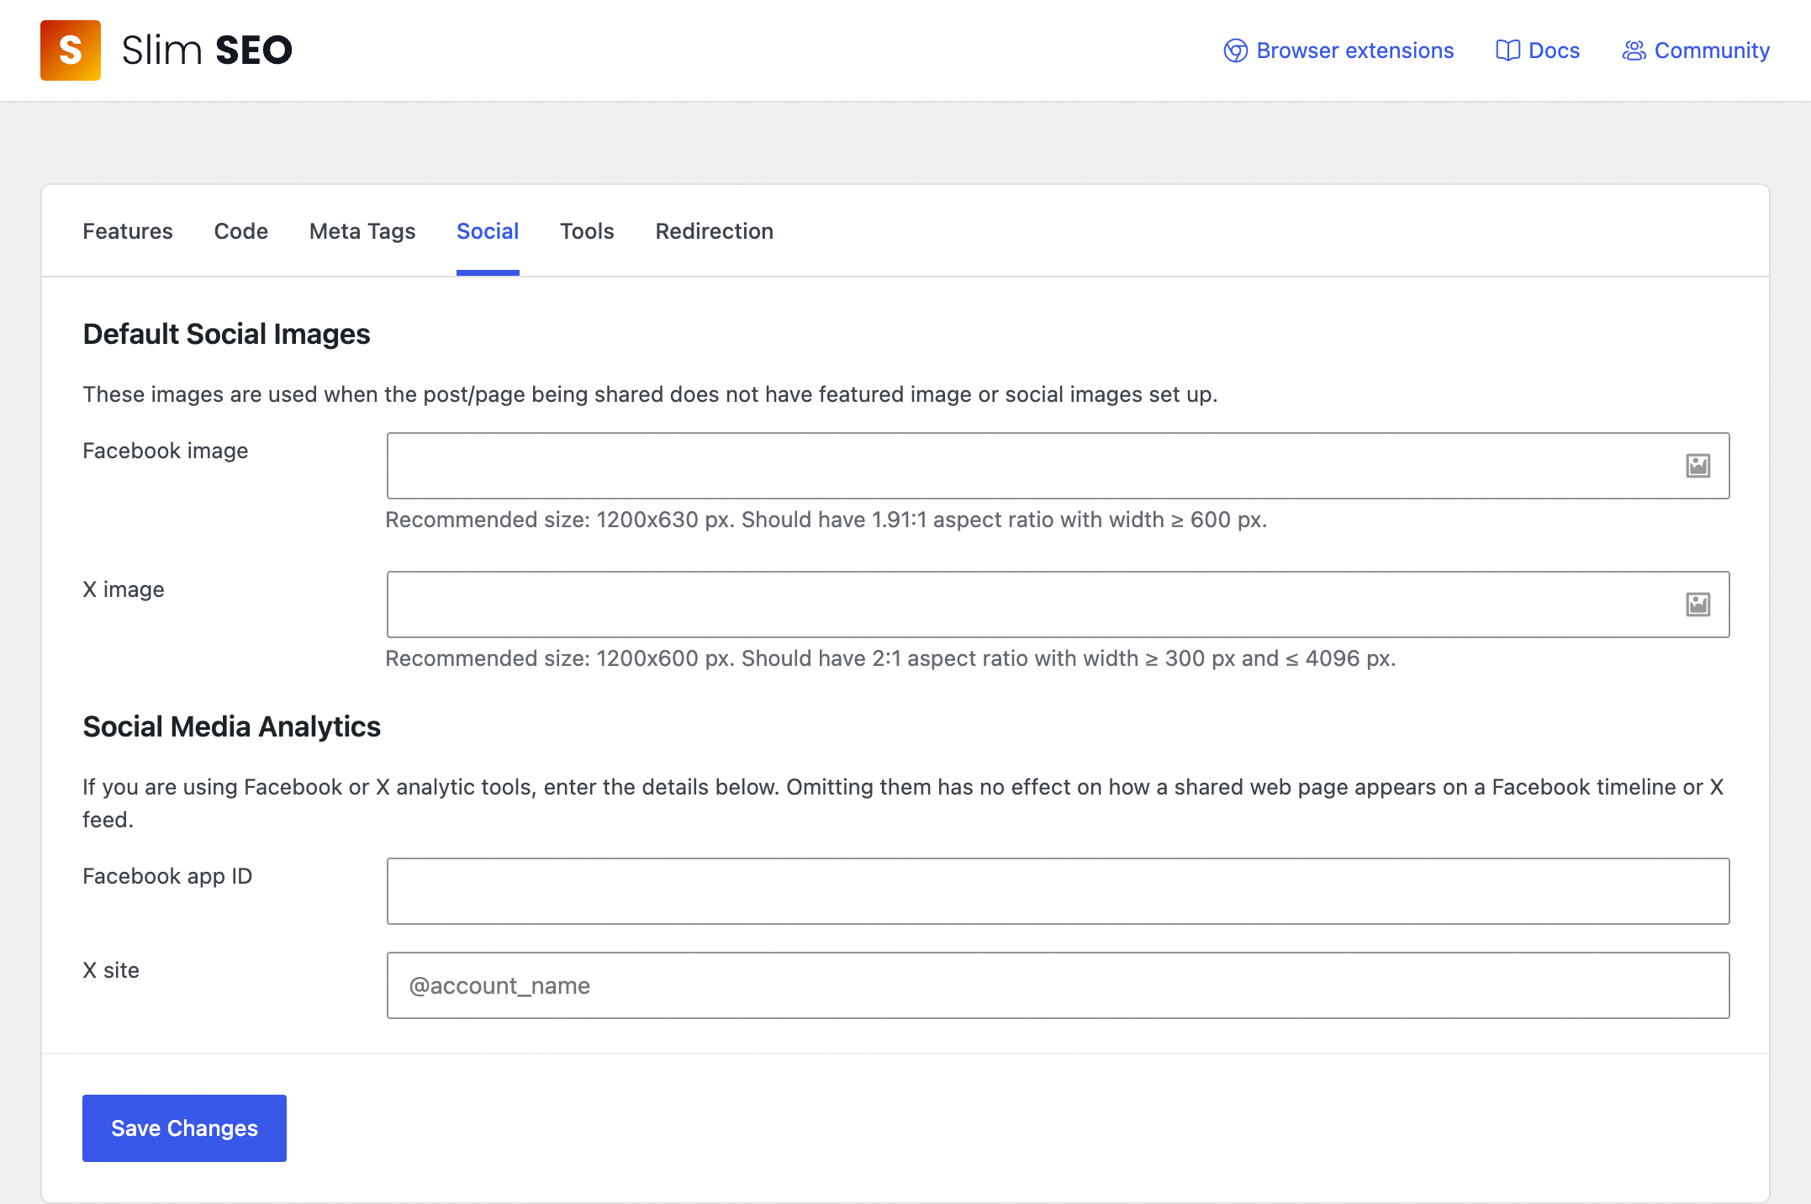Screen dimensions: 1811x1204
Task: Click the Facebook app ID label
Action: [x=167, y=876]
